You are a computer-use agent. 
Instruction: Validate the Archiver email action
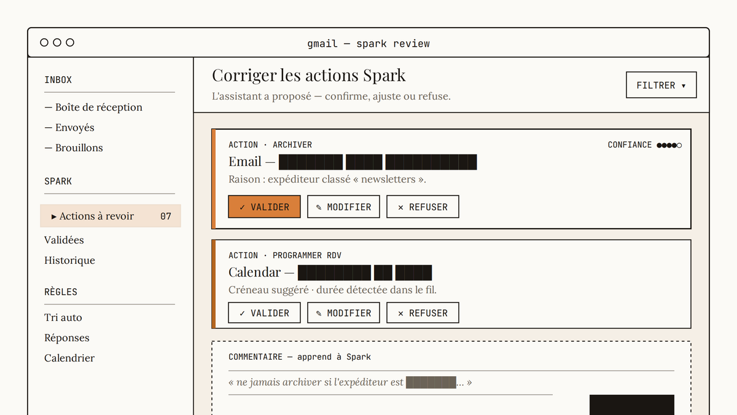pyautogui.click(x=264, y=207)
